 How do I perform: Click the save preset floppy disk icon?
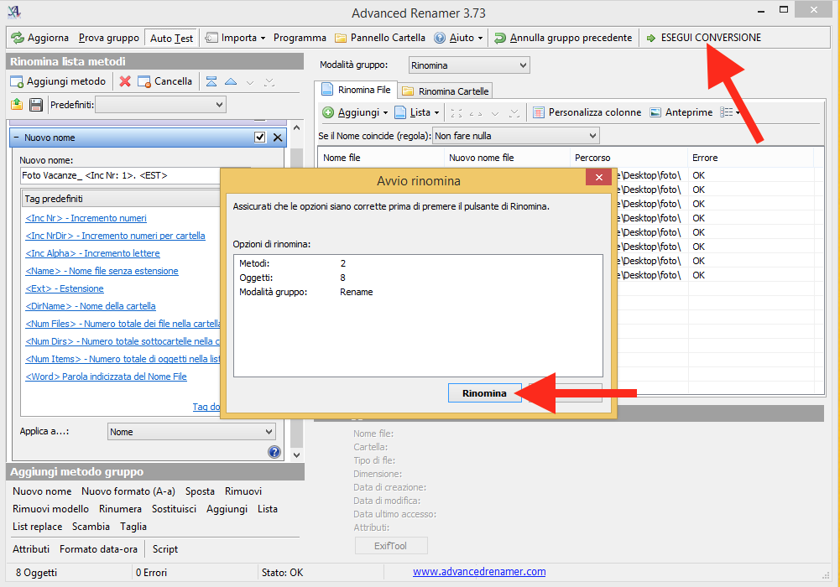coord(36,104)
